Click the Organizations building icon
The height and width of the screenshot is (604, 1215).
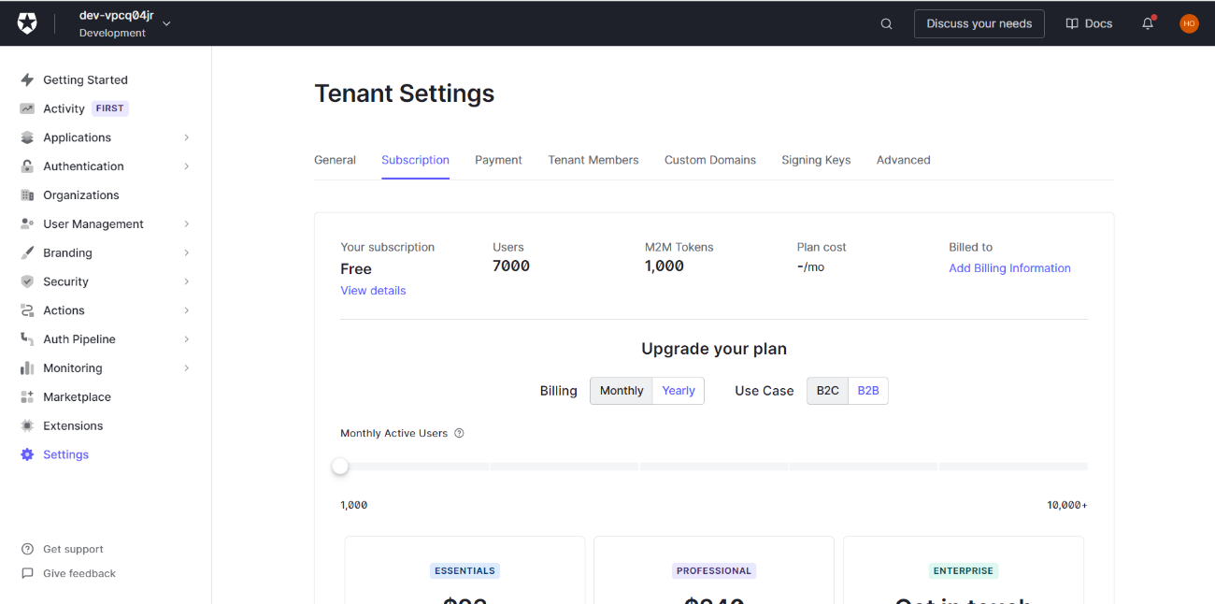(x=27, y=195)
